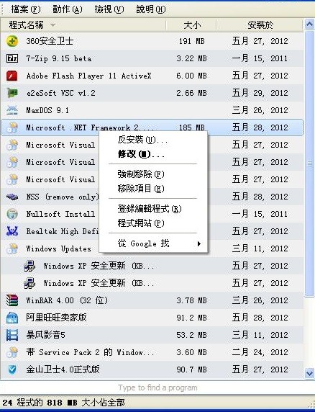This screenshot has height=412, width=315.
Task: Open the 檔案(F) menu
Action: (26, 9)
